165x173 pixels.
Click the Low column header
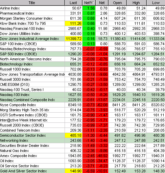[156, 3]
